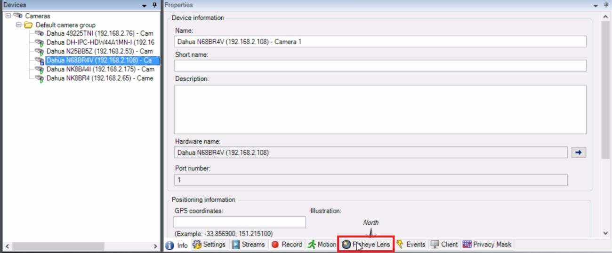Click the Info tab's blue info icon
The image size is (612, 253).
[170, 245]
